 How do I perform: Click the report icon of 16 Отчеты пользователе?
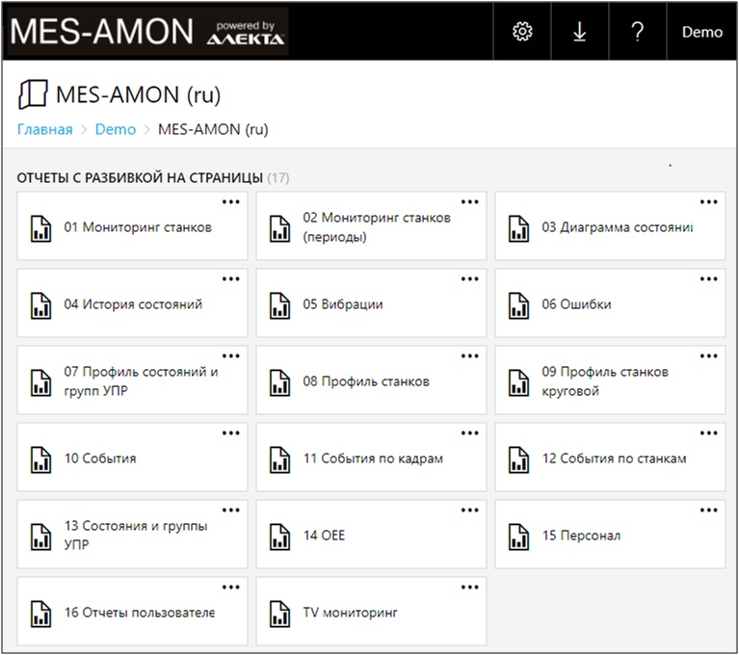41,614
